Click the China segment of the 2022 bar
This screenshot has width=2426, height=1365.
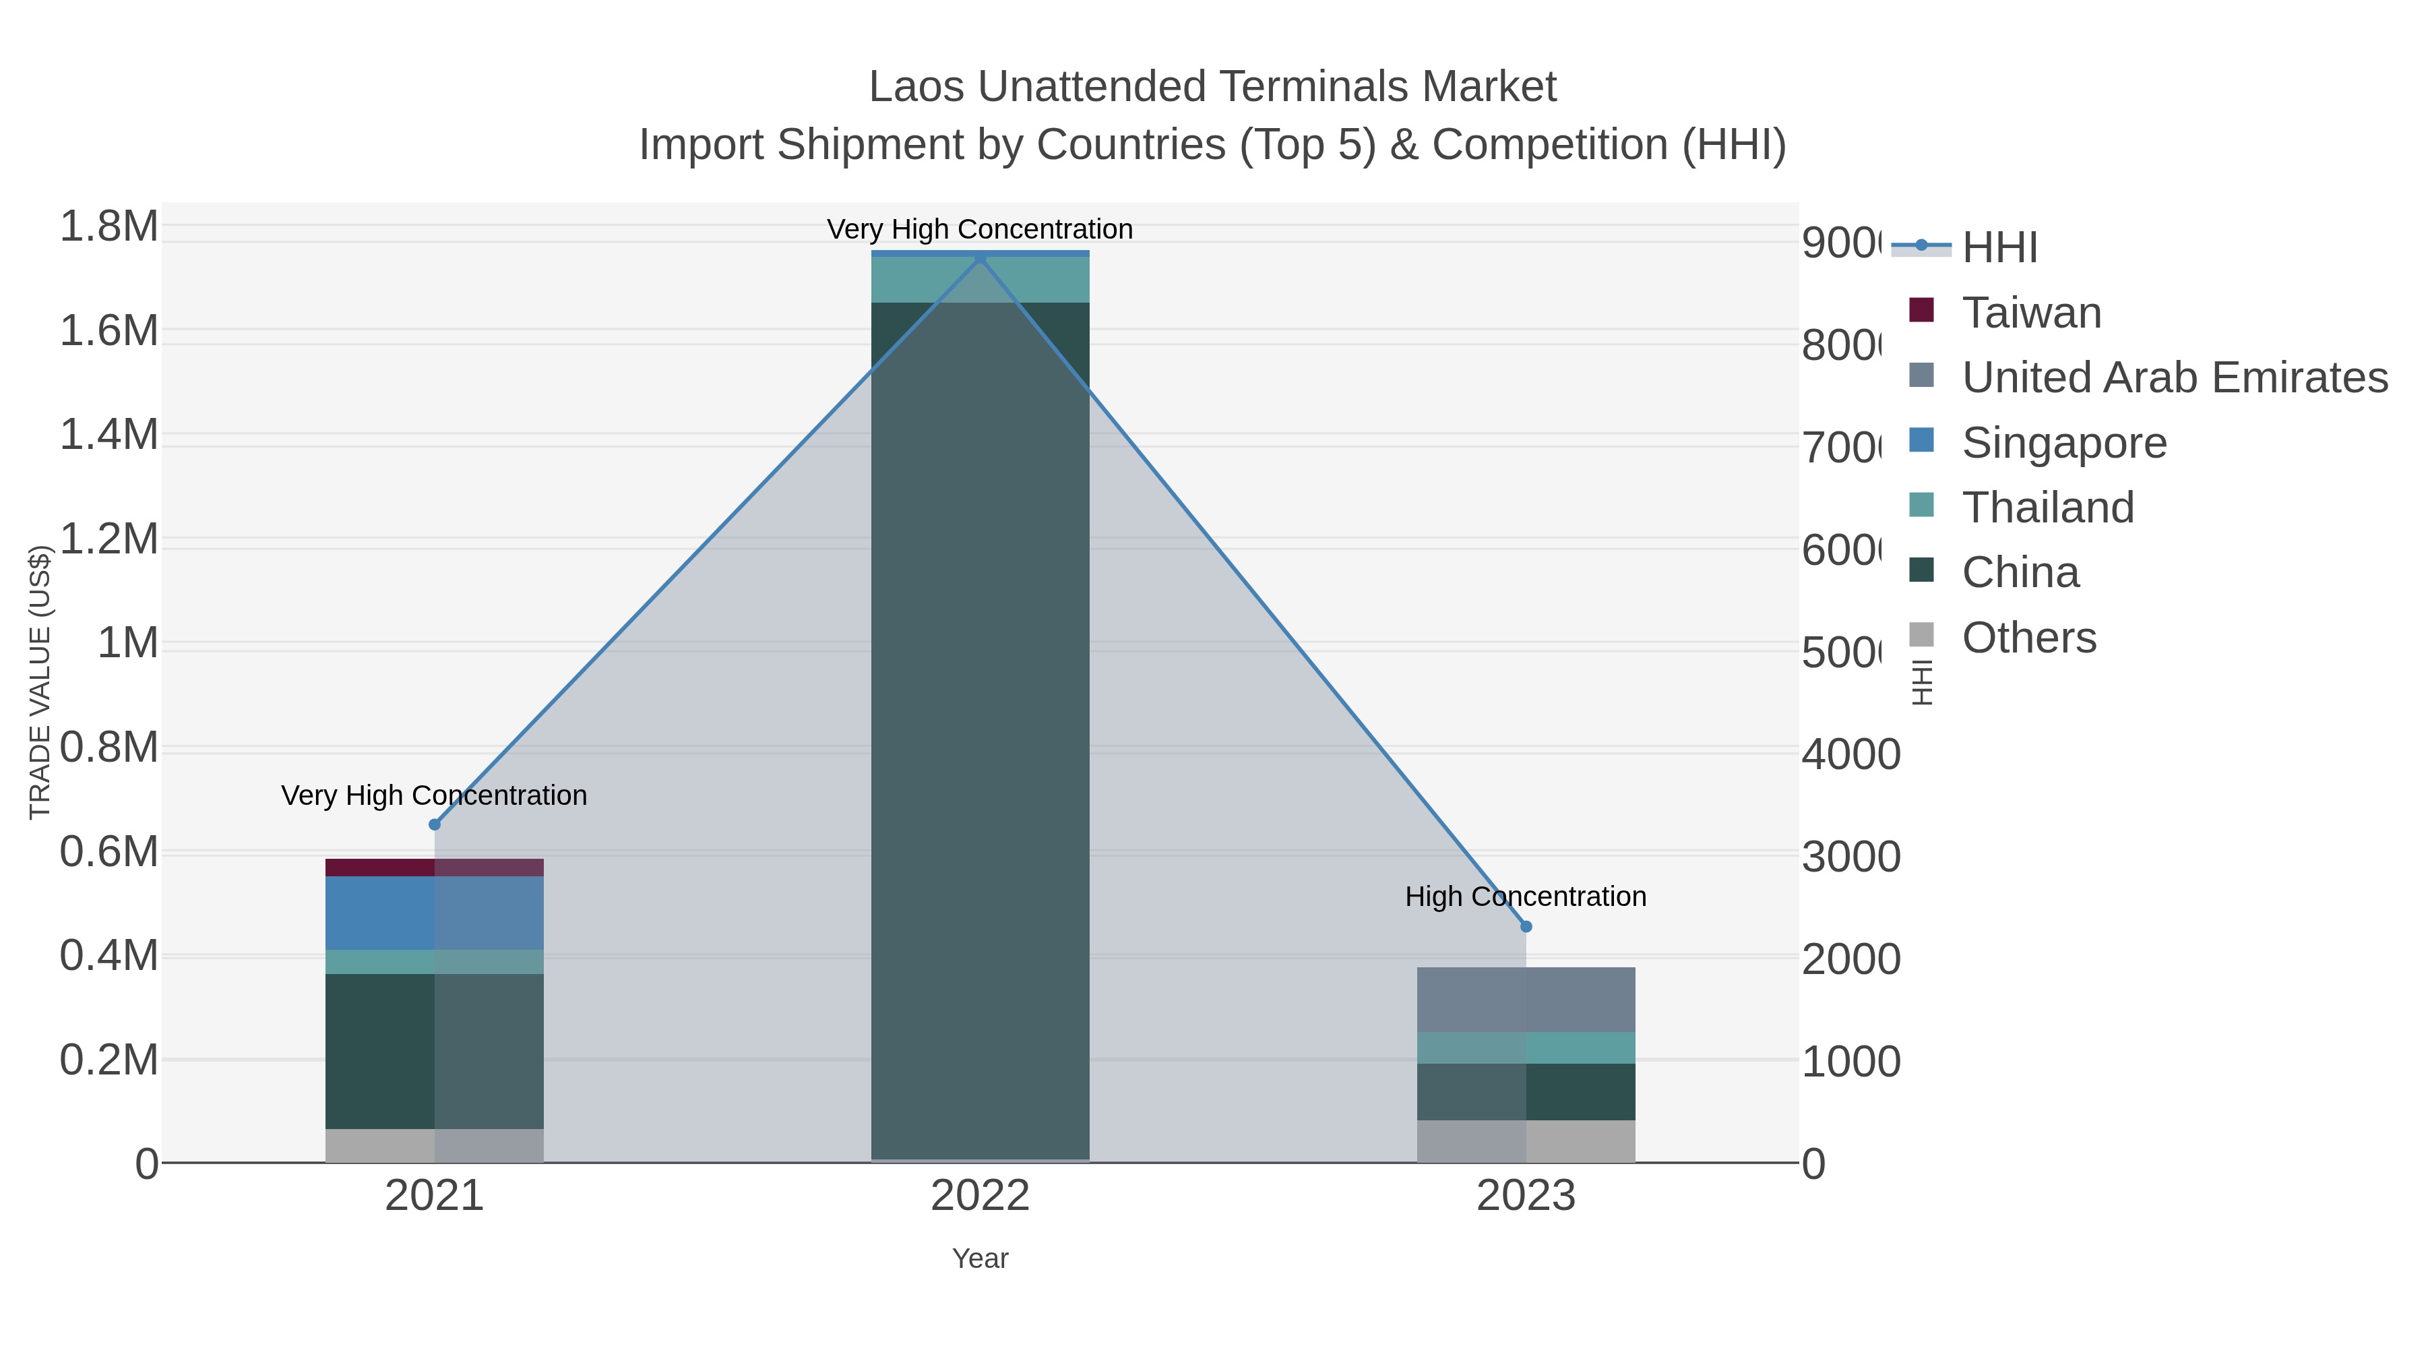[981, 731]
